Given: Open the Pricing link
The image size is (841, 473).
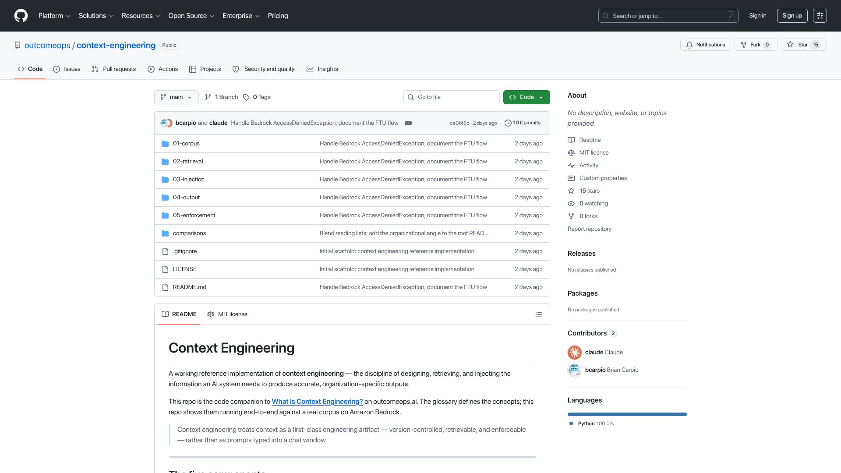Looking at the screenshot, I should click(x=278, y=16).
